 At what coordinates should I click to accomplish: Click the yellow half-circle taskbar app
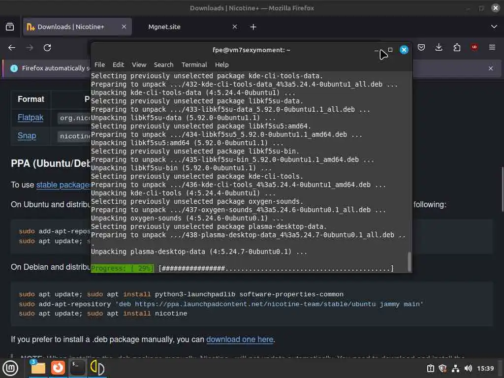pyautogui.click(x=97, y=368)
